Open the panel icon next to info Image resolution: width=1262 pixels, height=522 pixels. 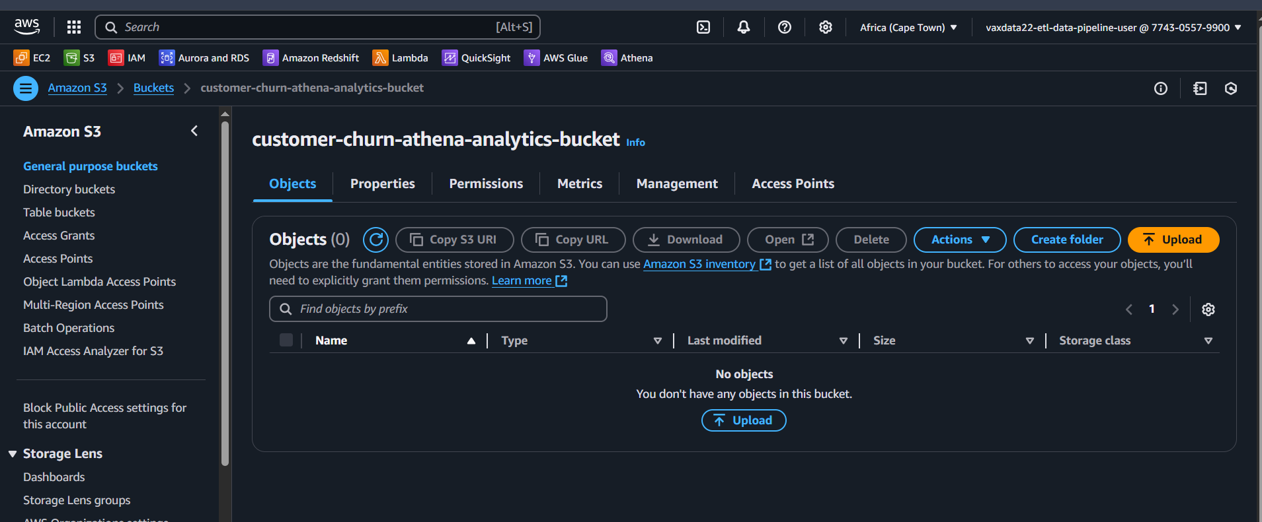coord(1200,88)
